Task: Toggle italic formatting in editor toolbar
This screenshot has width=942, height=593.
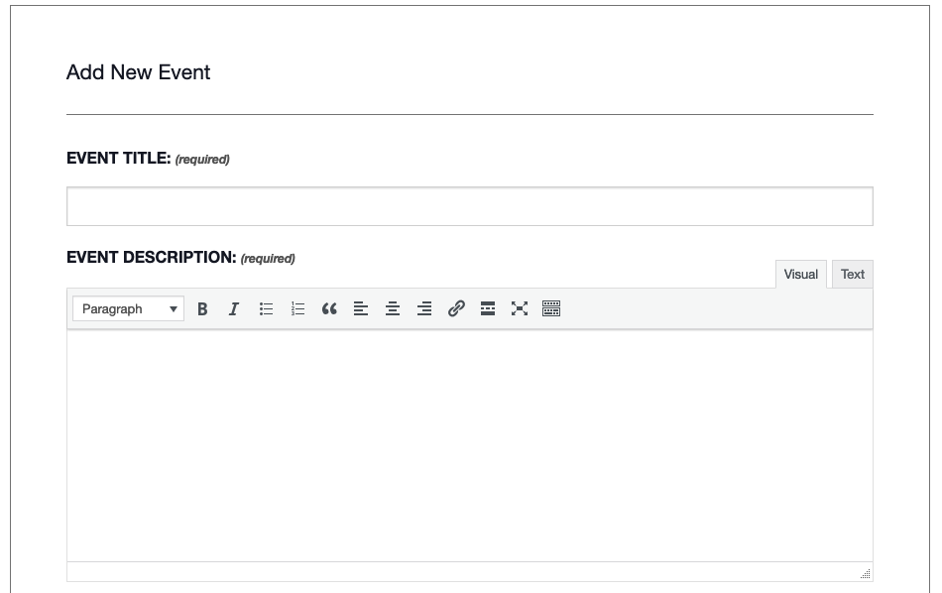Action: pos(234,308)
